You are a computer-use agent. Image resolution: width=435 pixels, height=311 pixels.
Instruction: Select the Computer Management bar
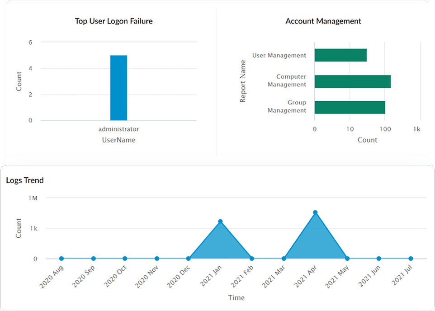click(x=352, y=80)
